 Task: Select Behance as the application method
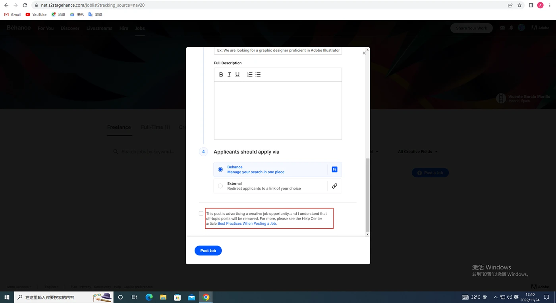[220, 170]
